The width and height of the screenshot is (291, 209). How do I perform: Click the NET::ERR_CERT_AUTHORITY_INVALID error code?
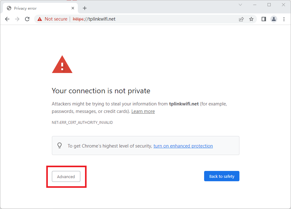pyautogui.click(x=82, y=123)
